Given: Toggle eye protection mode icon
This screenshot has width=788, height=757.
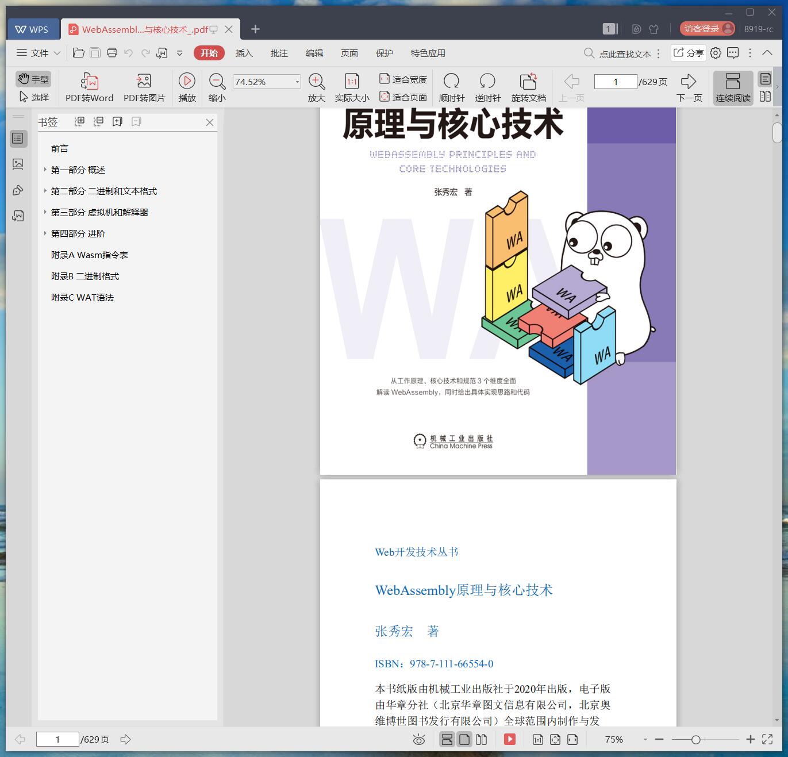Looking at the screenshot, I should (x=419, y=740).
